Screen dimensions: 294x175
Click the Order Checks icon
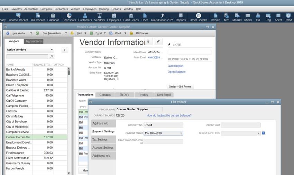(x=199, y=17)
